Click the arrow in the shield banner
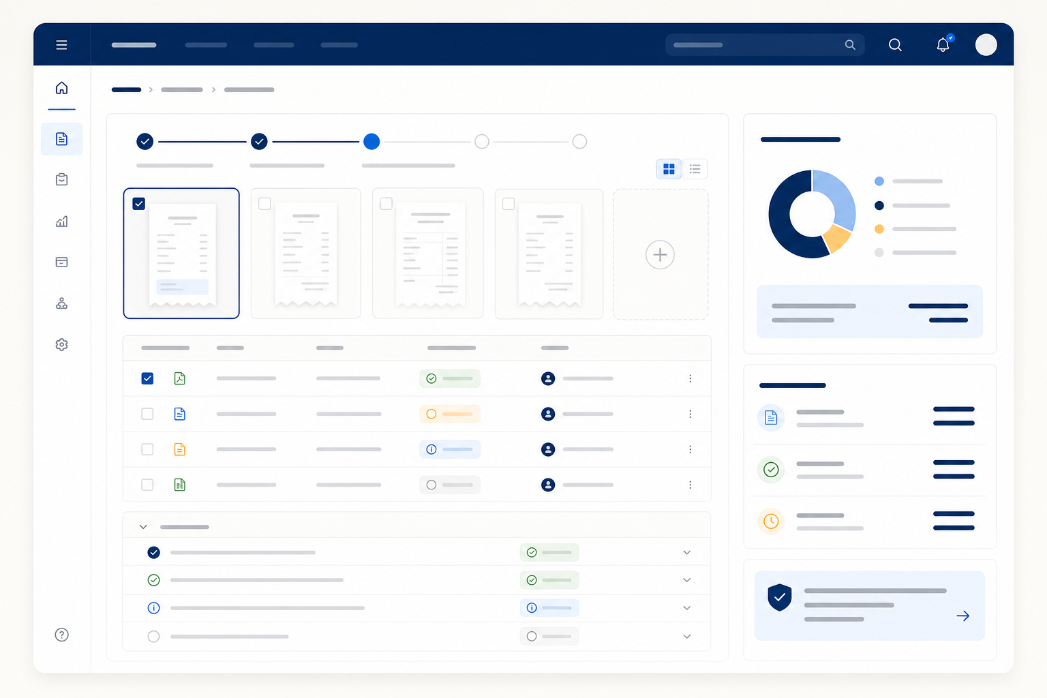Image resolution: width=1047 pixels, height=698 pixels. pyautogui.click(x=962, y=616)
